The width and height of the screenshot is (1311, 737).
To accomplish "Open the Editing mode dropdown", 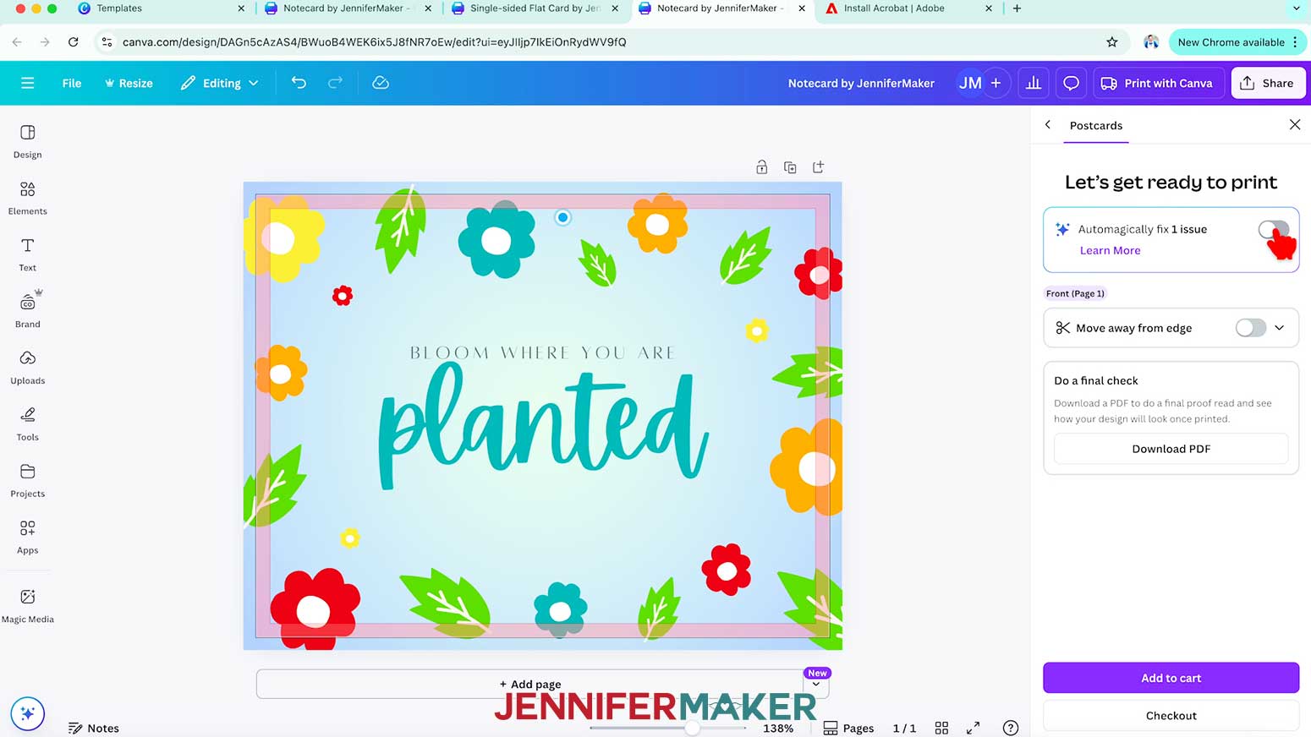I will (x=219, y=83).
